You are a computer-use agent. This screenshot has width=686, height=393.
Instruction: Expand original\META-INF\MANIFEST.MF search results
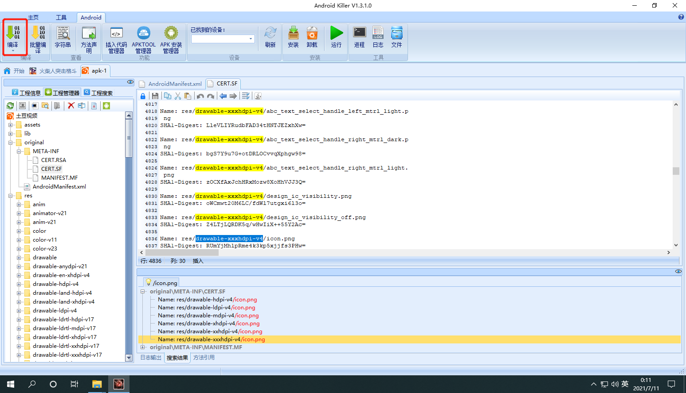(143, 347)
